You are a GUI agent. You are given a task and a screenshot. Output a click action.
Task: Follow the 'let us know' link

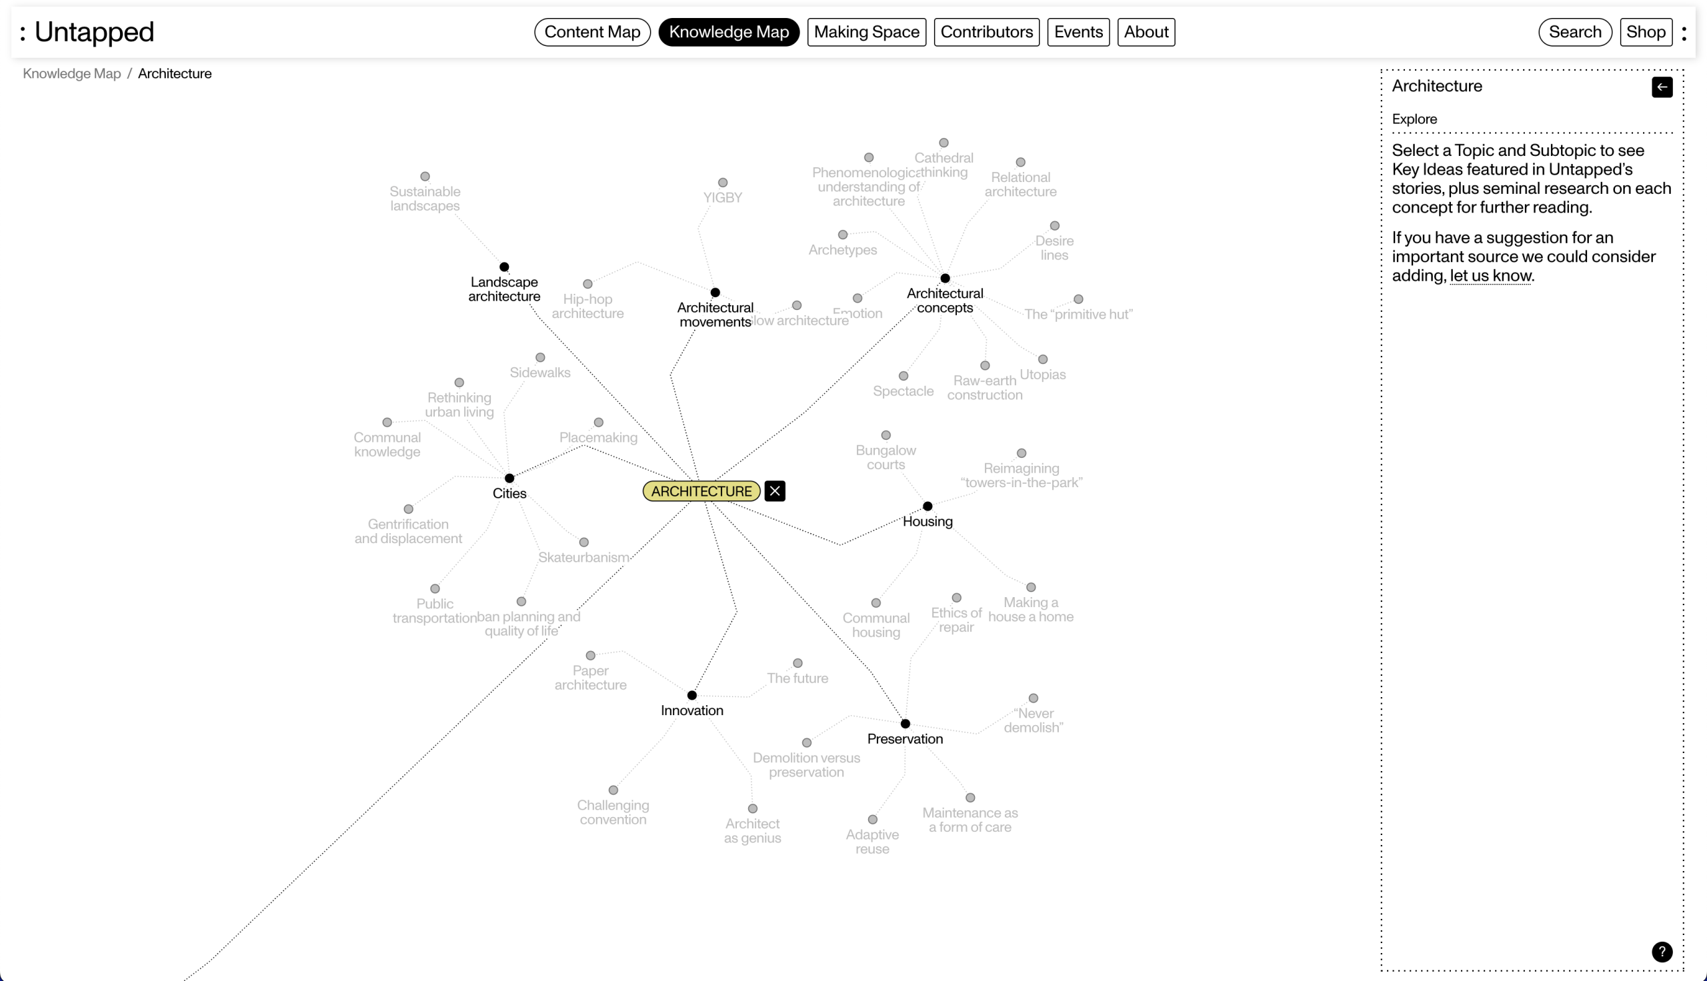click(x=1490, y=275)
